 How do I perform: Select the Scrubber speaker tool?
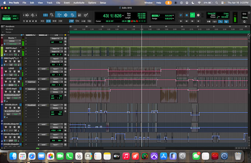(x=79, y=15)
